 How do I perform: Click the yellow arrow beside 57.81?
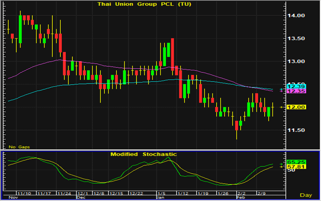click(281, 167)
